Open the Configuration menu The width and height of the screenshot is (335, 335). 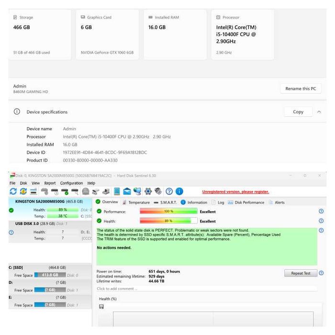tap(71, 183)
